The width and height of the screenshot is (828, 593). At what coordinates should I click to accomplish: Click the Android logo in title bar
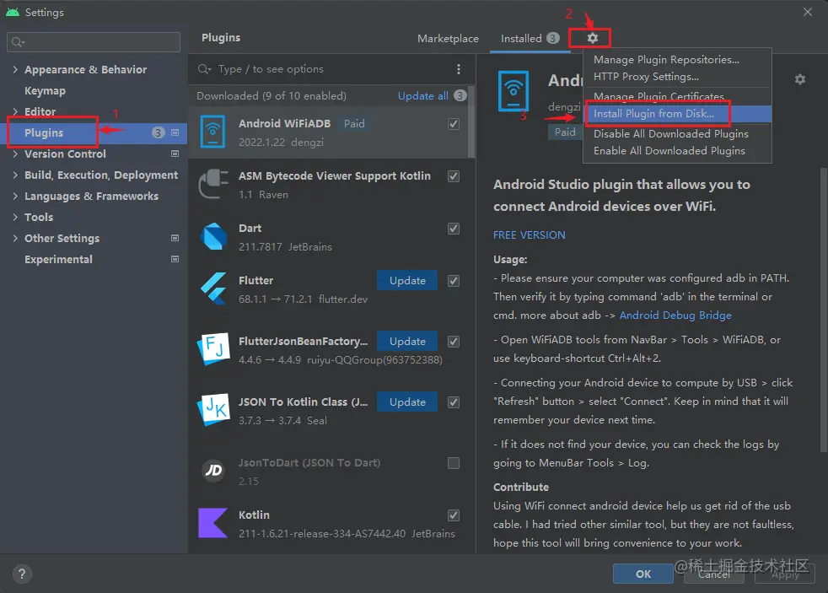[x=13, y=12]
